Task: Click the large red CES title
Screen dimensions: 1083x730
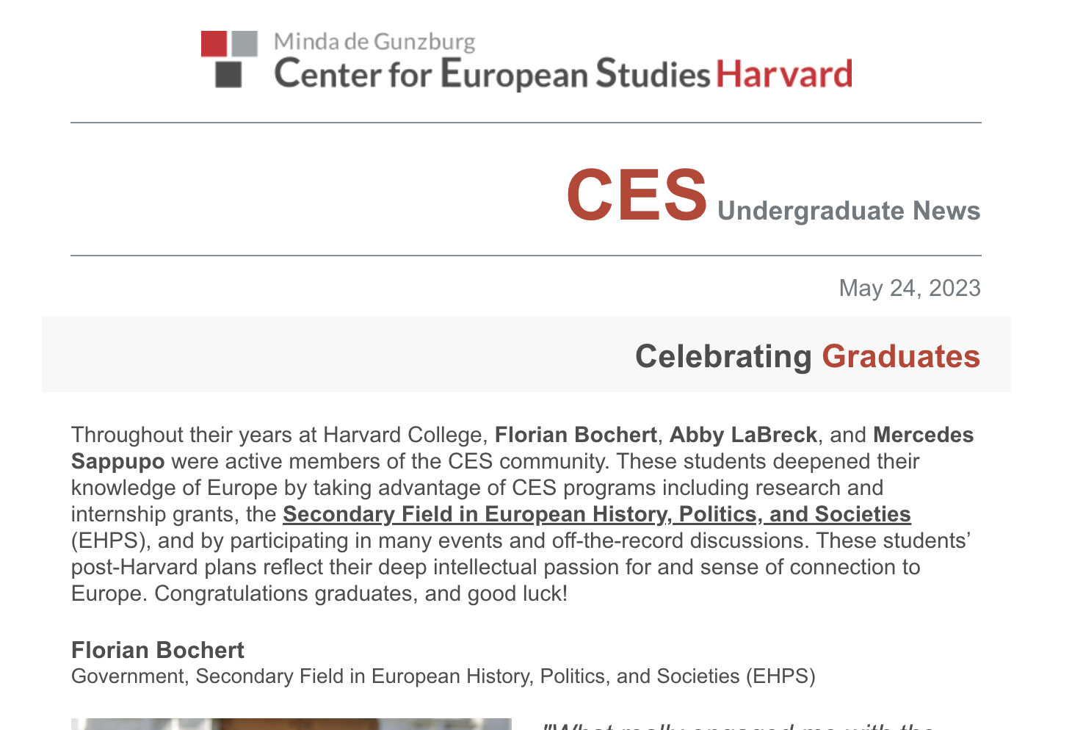Action: pyautogui.click(x=637, y=195)
